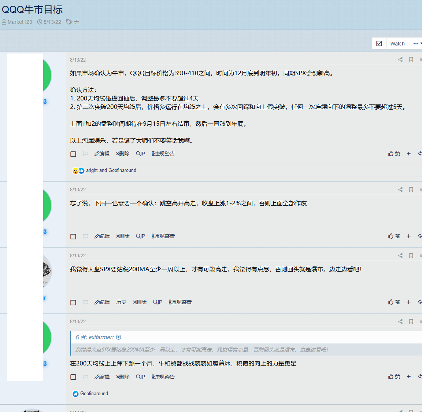The image size is (426, 412).
Task: Share the post starting with 忘了说
Action: [400, 190]
